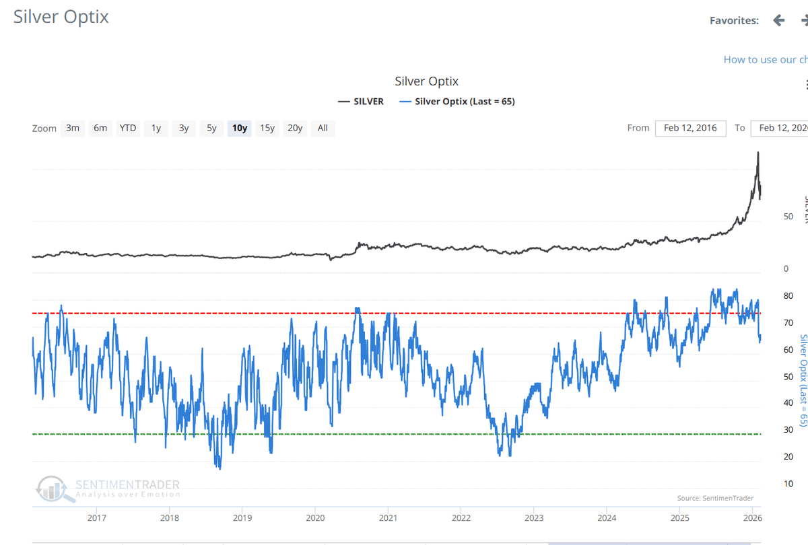
Task: Click the SentimenTrader magnifier logo
Action: tap(55, 489)
